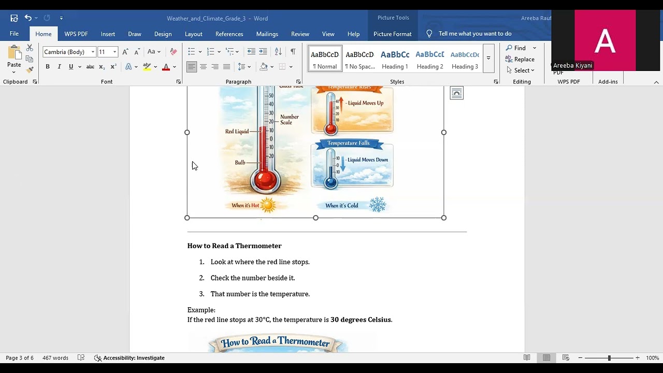The height and width of the screenshot is (373, 663).
Task: Open the Paragraph dialog launcher
Action: coord(298,82)
